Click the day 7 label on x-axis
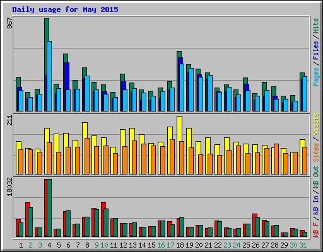Image resolution: width=323 pixels, height=252 pixels. tap(78, 245)
